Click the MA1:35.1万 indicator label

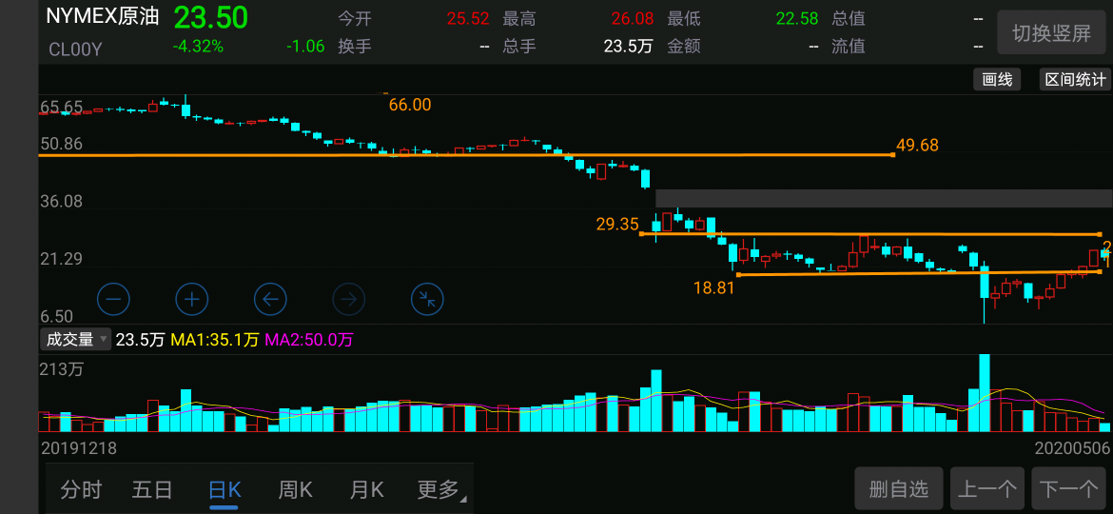coord(215,340)
